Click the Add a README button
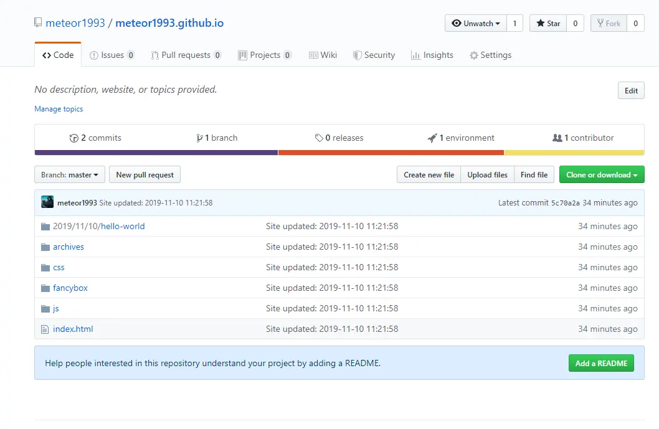The image size is (659, 429). [601, 363]
